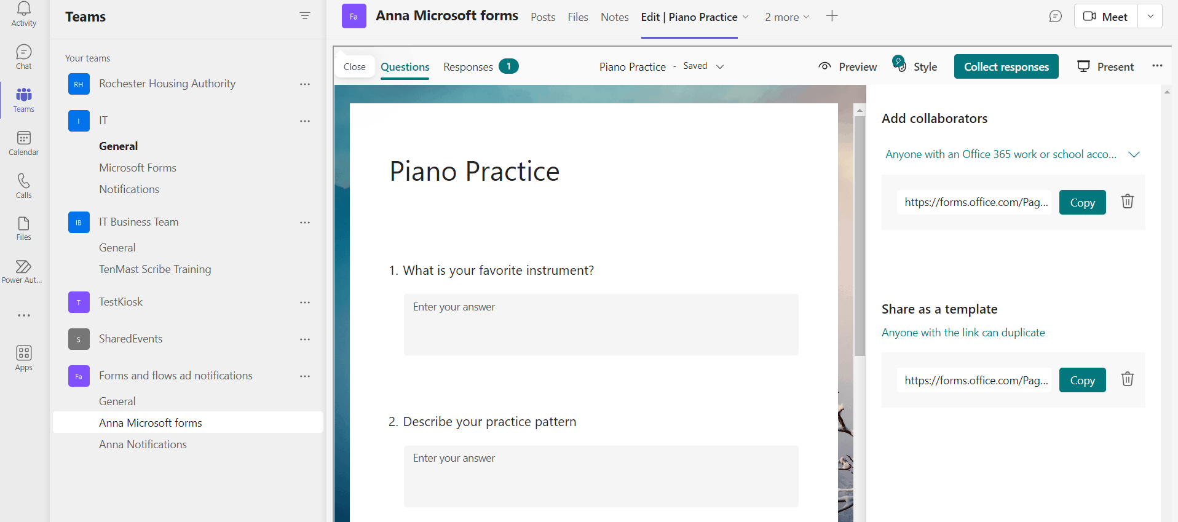
Task: Open Microsoft Forms channel
Action: coord(138,168)
